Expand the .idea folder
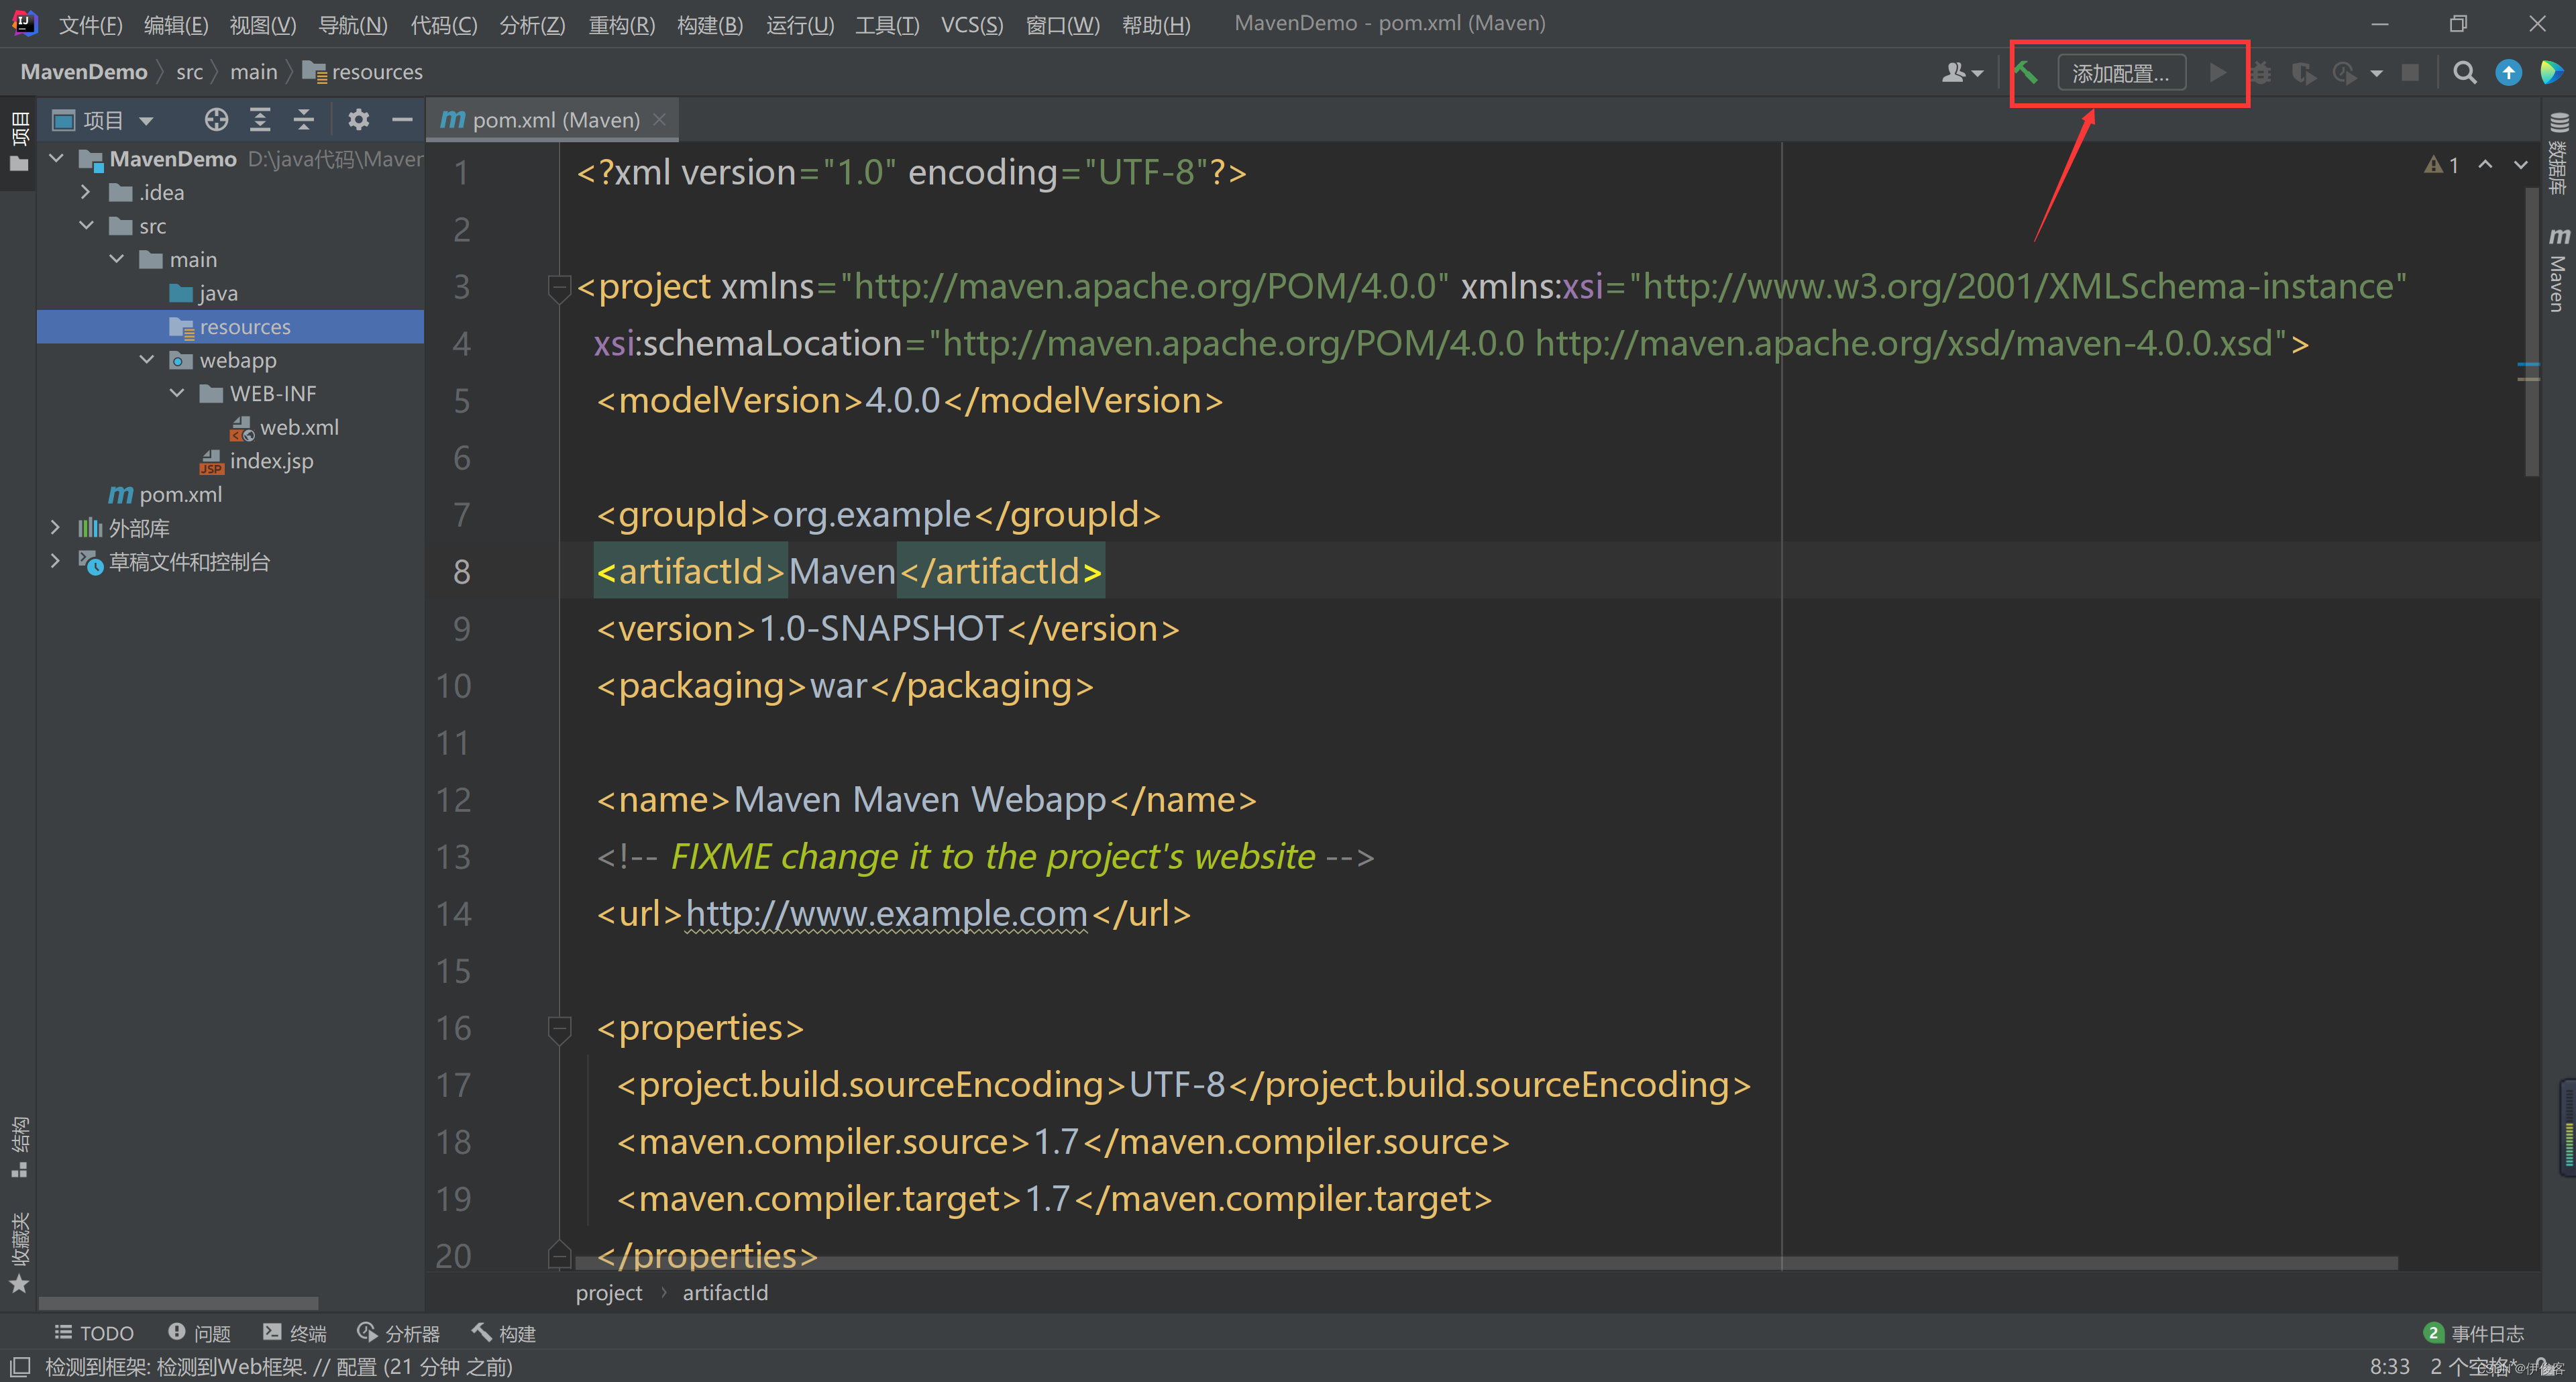The width and height of the screenshot is (2576, 1382). click(86, 191)
